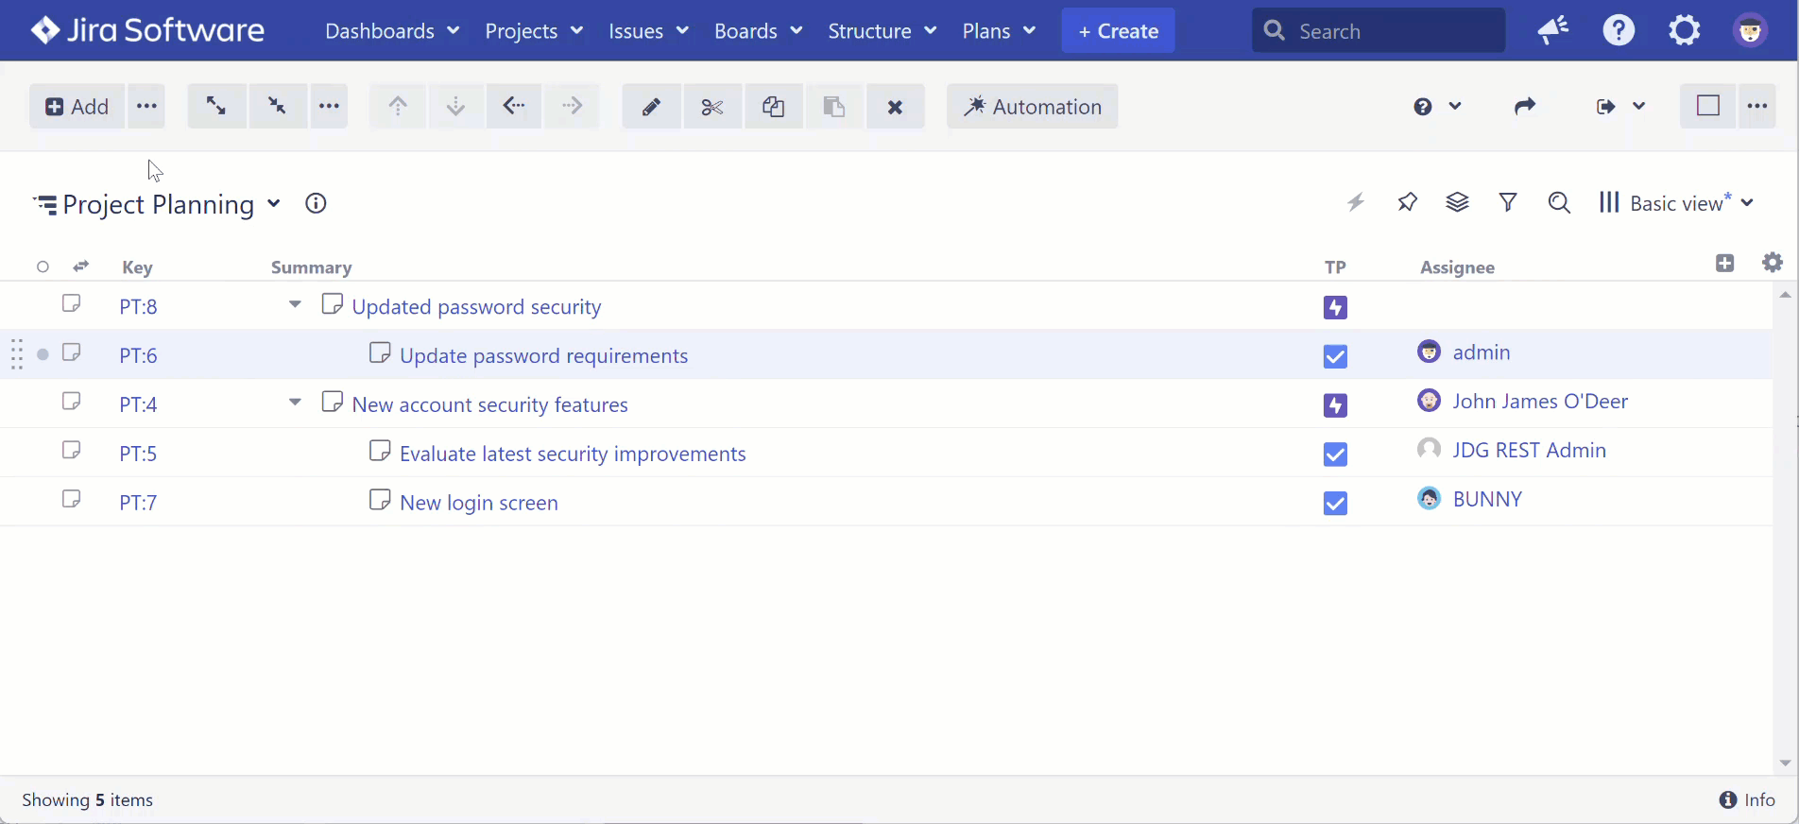Click the gear icon beside Assignee column

(x=1773, y=263)
